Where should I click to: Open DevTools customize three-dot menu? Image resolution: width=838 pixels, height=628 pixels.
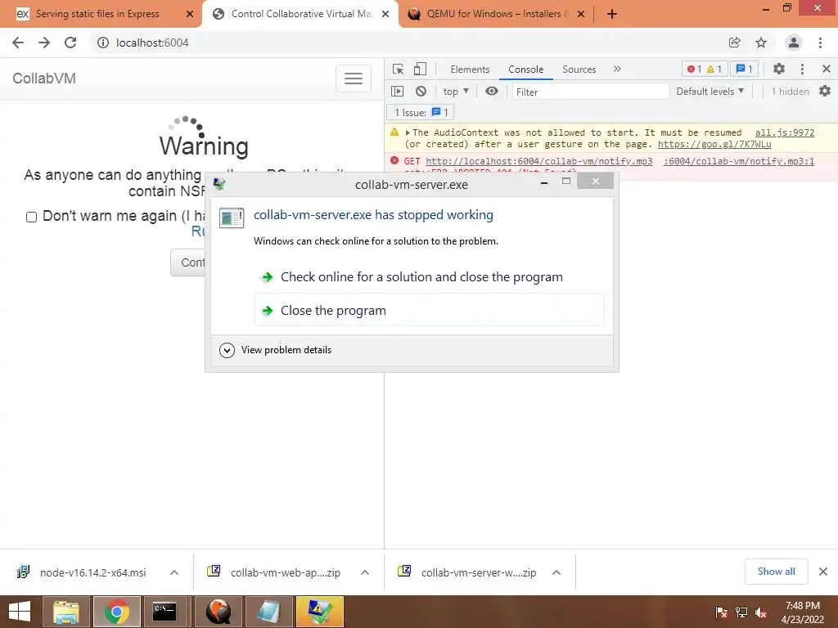[802, 69]
